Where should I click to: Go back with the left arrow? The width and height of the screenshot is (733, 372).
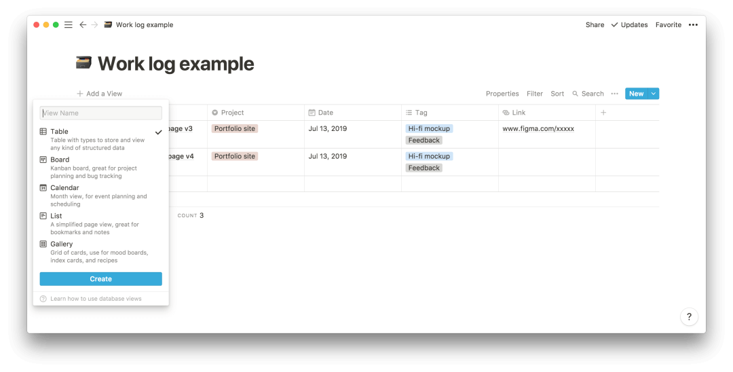pos(83,24)
